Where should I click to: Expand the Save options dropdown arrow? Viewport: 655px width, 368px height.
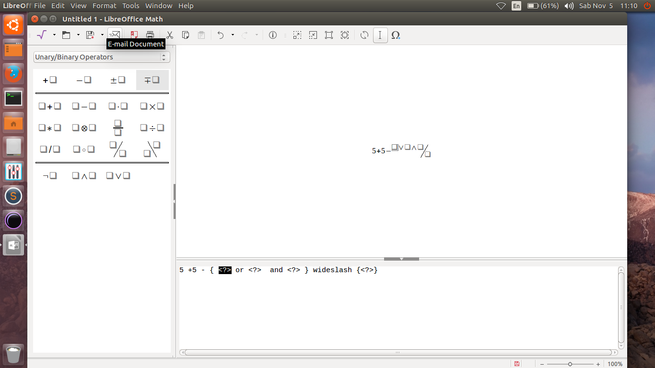point(102,35)
